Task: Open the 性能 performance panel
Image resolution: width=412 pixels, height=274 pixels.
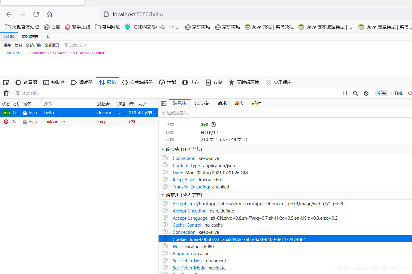Action: [168, 83]
